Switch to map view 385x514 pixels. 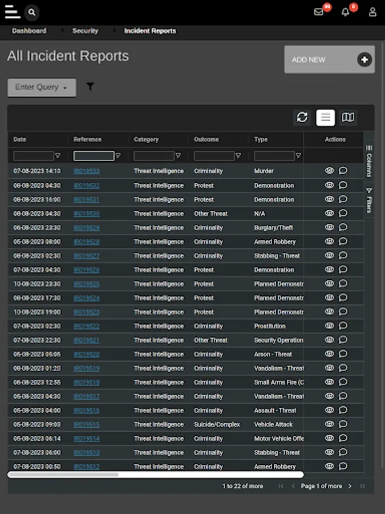(348, 117)
